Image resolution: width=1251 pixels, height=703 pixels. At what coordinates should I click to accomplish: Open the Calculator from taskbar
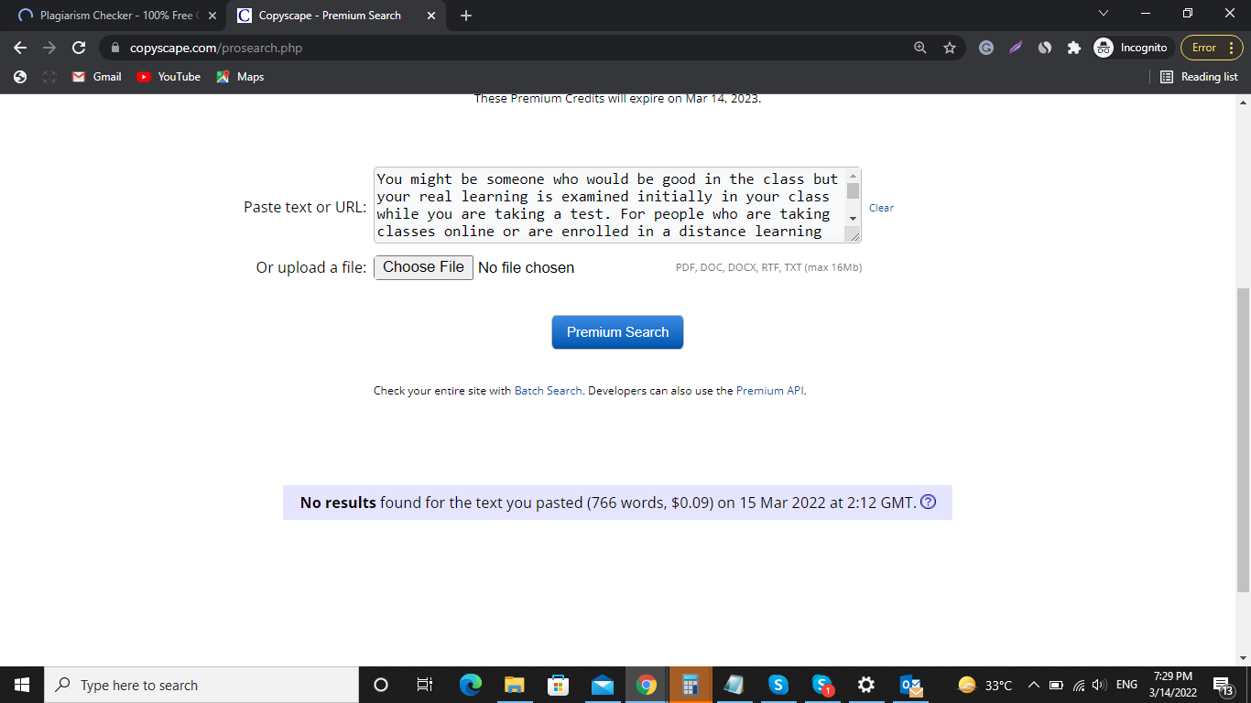click(x=691, y=685)
